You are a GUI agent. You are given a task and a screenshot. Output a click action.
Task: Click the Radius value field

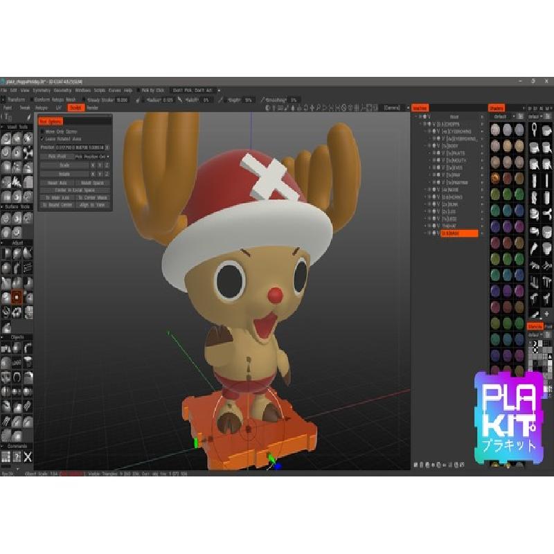(168, 100)
